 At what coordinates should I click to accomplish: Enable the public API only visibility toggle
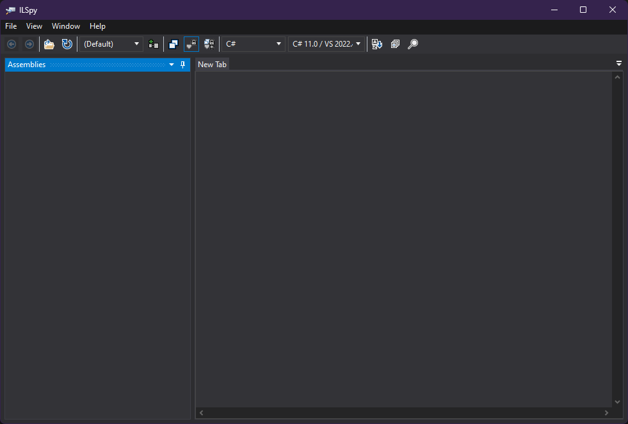(x=173, y=43)
